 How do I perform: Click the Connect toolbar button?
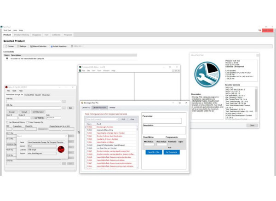tap(10, 46)
